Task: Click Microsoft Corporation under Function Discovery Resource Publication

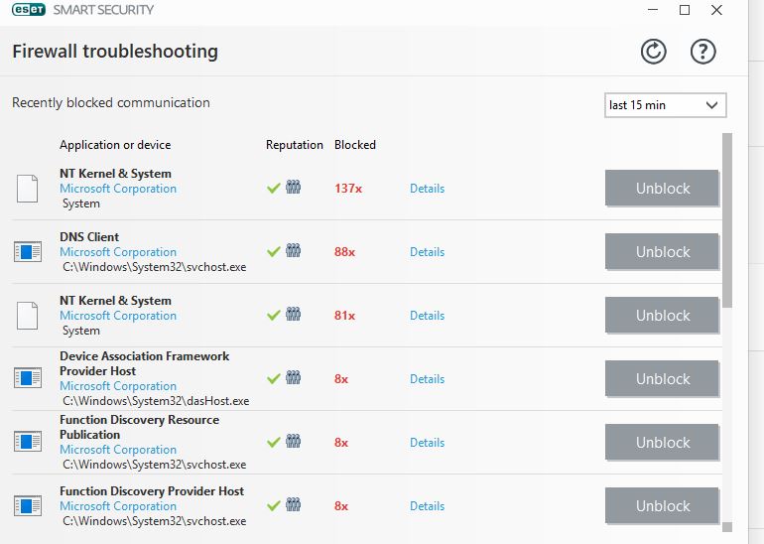Action: point(118,450)
